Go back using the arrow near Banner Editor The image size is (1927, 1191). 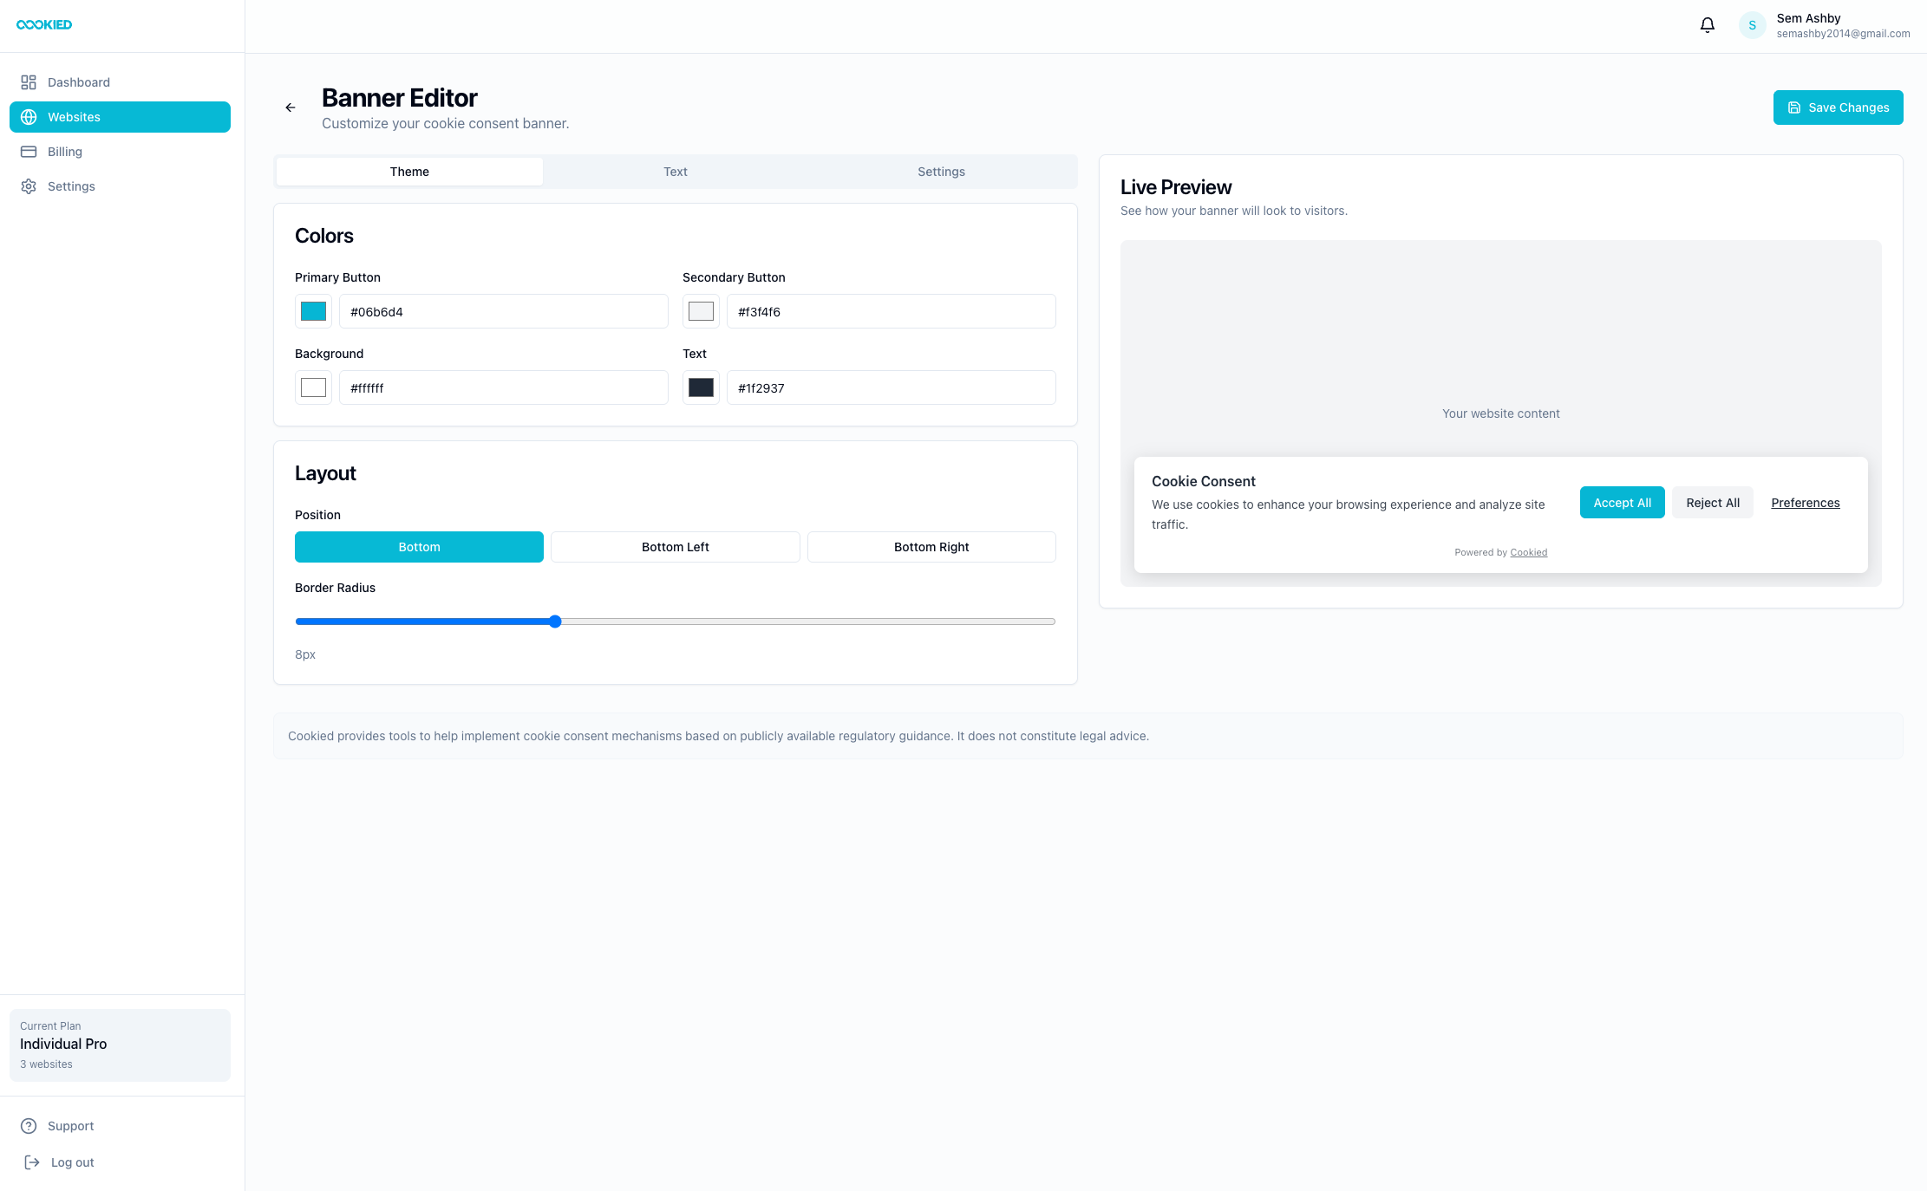point(291,107)
